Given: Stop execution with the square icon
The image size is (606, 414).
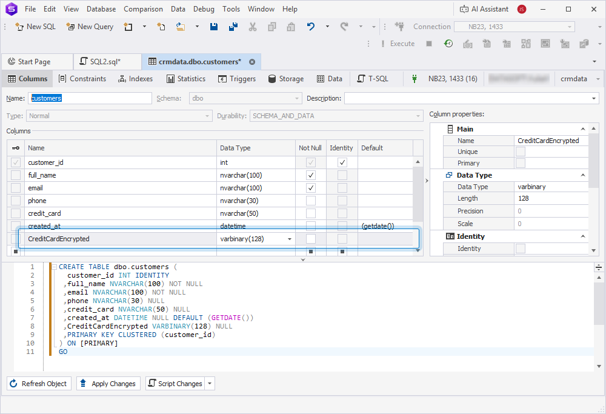Looking at the screenshot, I should coord(429,43).
